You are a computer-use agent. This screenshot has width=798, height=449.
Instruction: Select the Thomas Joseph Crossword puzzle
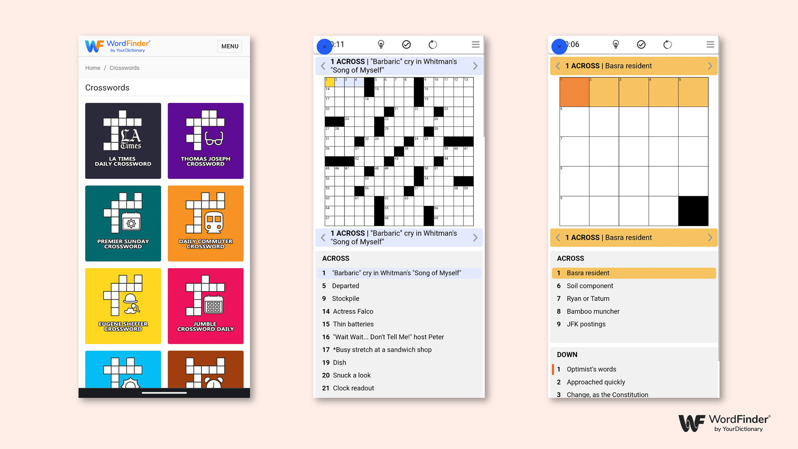coord(206,141)
